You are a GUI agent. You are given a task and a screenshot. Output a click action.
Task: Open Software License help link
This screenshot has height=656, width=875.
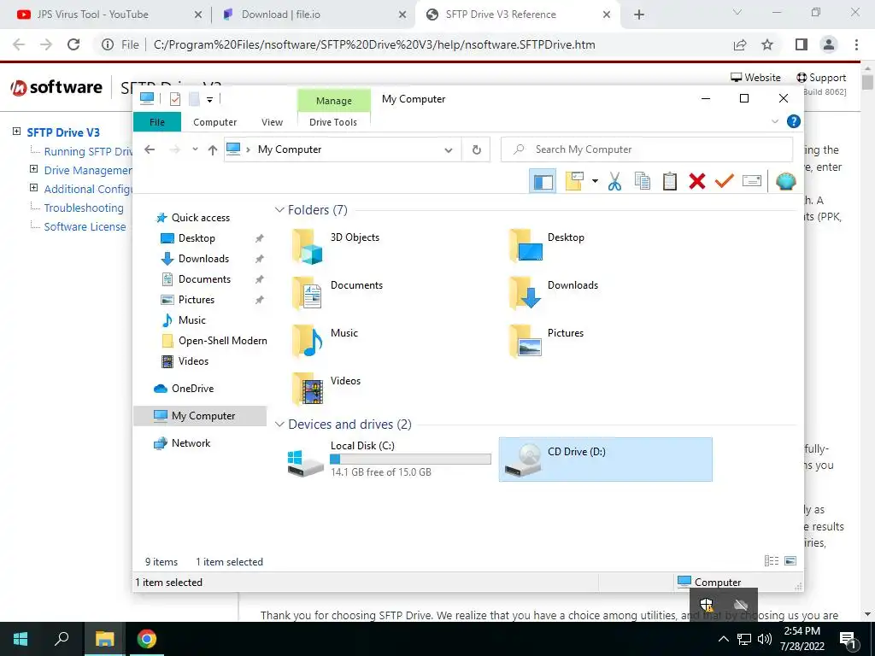[85, 226]
